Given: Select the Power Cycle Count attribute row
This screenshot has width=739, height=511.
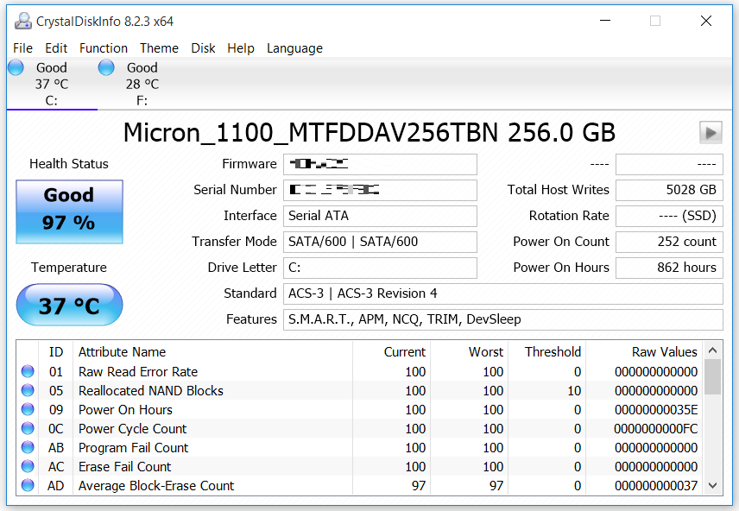Looking at the screenshot, I should coord(361,428).
